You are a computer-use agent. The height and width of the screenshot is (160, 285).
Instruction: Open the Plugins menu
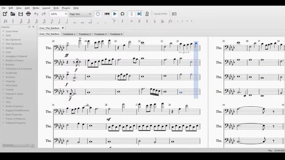[x=66, y=8]
